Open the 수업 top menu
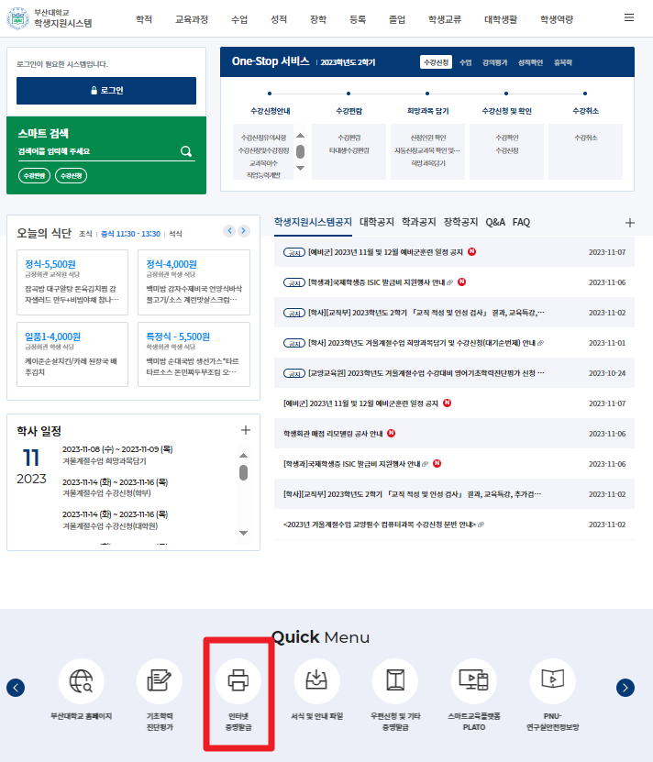653x762 pixels. coord(239,18)
